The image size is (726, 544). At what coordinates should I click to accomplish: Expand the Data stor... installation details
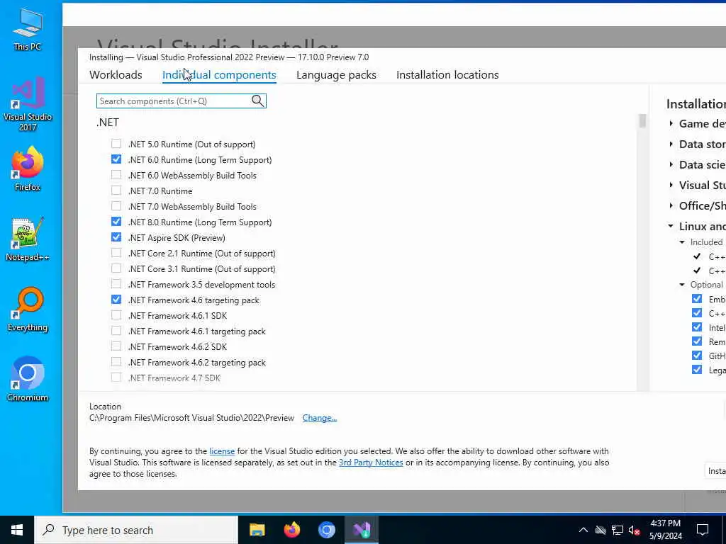click(x=671, y=144)
